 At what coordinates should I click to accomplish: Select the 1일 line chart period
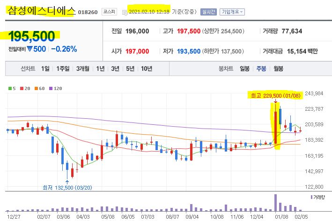tap(45, 69)
